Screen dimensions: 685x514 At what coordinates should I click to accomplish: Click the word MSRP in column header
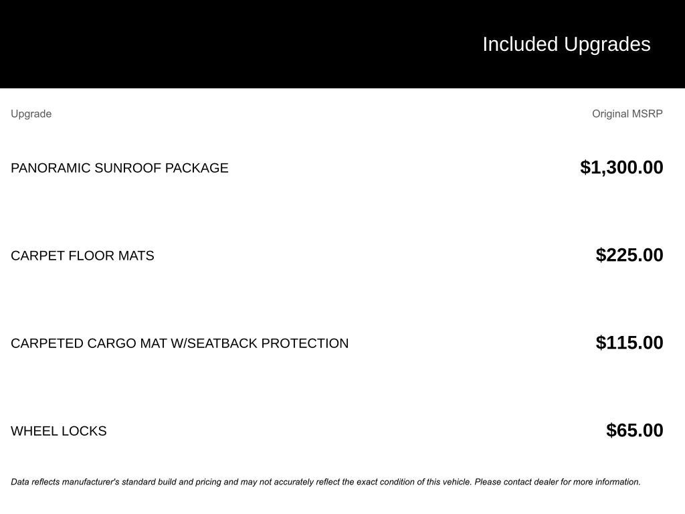tap(647, 114)
